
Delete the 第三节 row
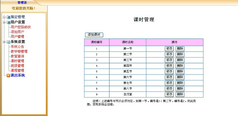point(180,60)
